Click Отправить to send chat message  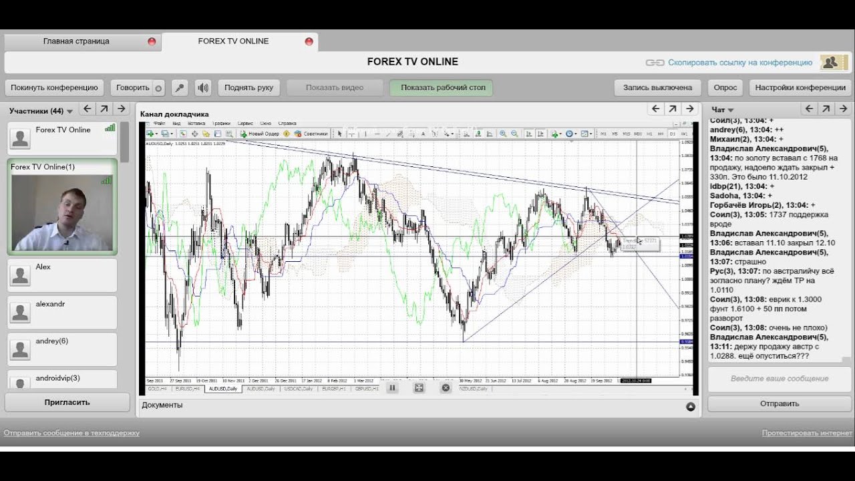(780, 404)
